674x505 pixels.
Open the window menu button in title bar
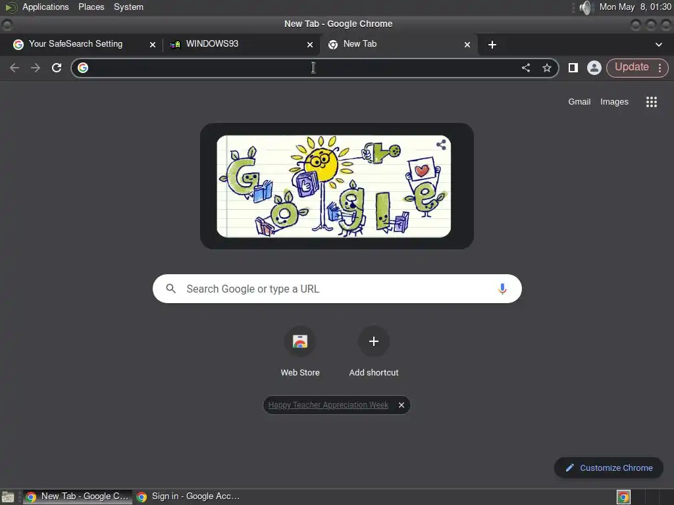pos(7,24)
